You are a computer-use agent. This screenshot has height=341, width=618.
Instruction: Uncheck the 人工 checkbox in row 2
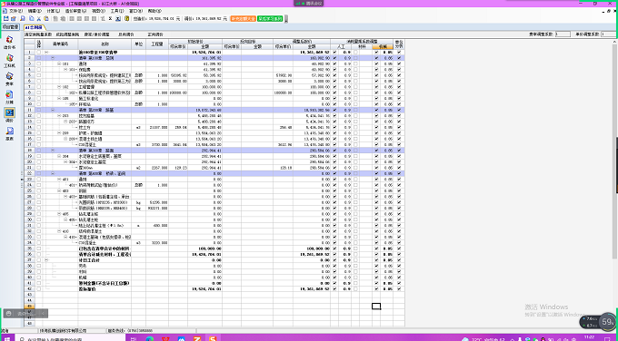point(334,58)
